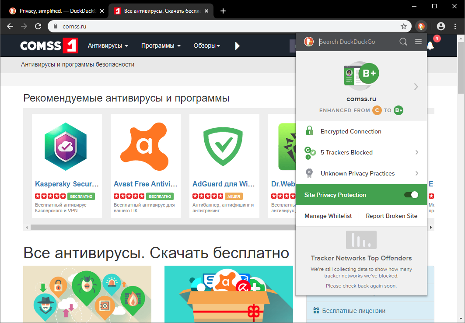This screenshot has width=465, height=323.
Task: Open the Программы dropdown menu
Action: [x=161, y=46]
